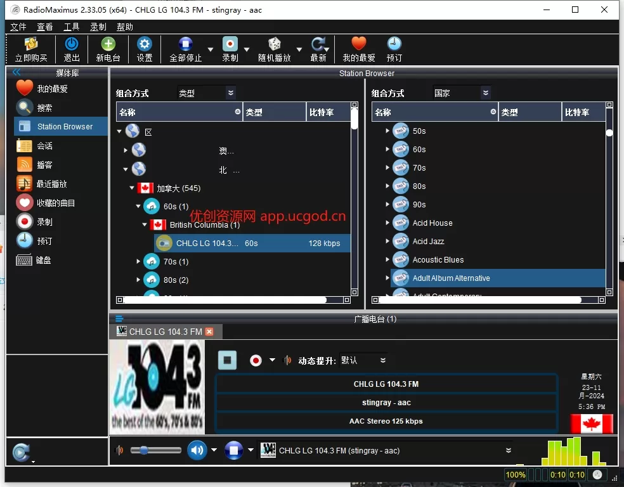Adjust the volume slider in bottom bar
This screenshot has width=624, height=487.
pos(155,450)
